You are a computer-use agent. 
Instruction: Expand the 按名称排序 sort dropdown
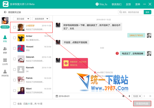coord(41,19)
